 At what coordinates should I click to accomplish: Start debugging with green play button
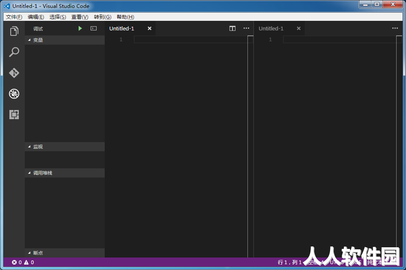point(80,28)
